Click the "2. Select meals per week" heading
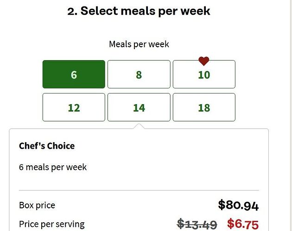The image size is (292, 231). tap(139, 11)
